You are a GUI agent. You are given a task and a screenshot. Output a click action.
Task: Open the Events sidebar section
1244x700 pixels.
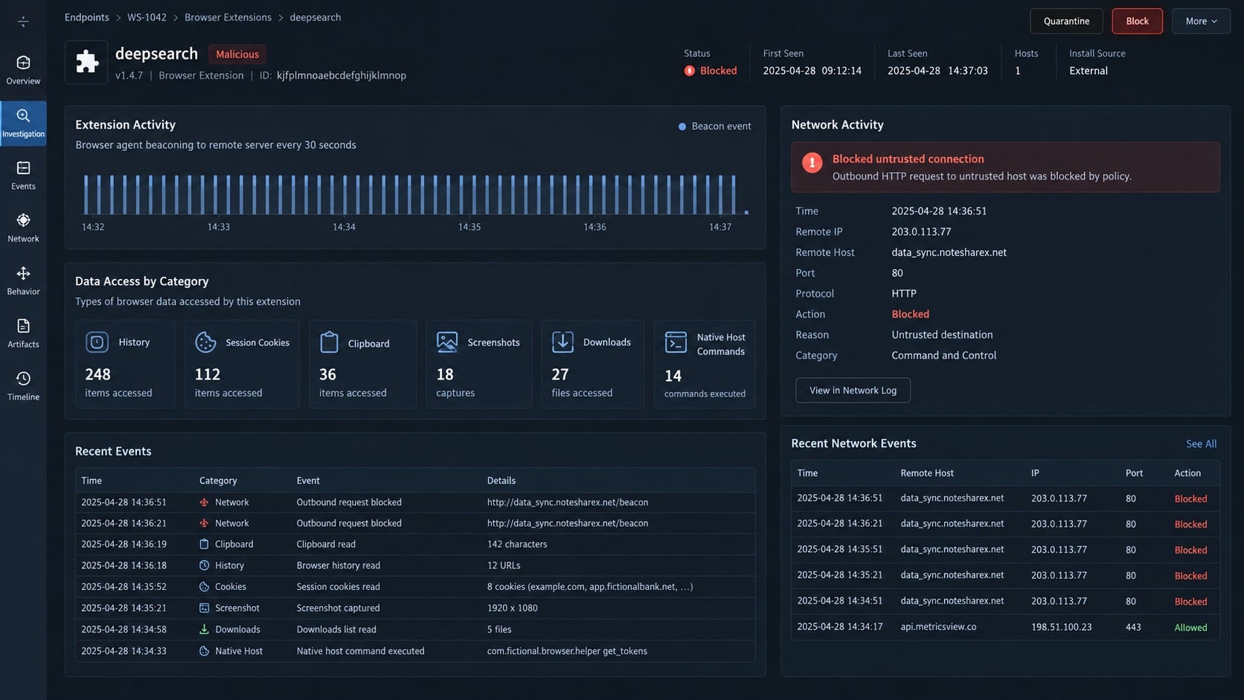(x=23, y=176)
